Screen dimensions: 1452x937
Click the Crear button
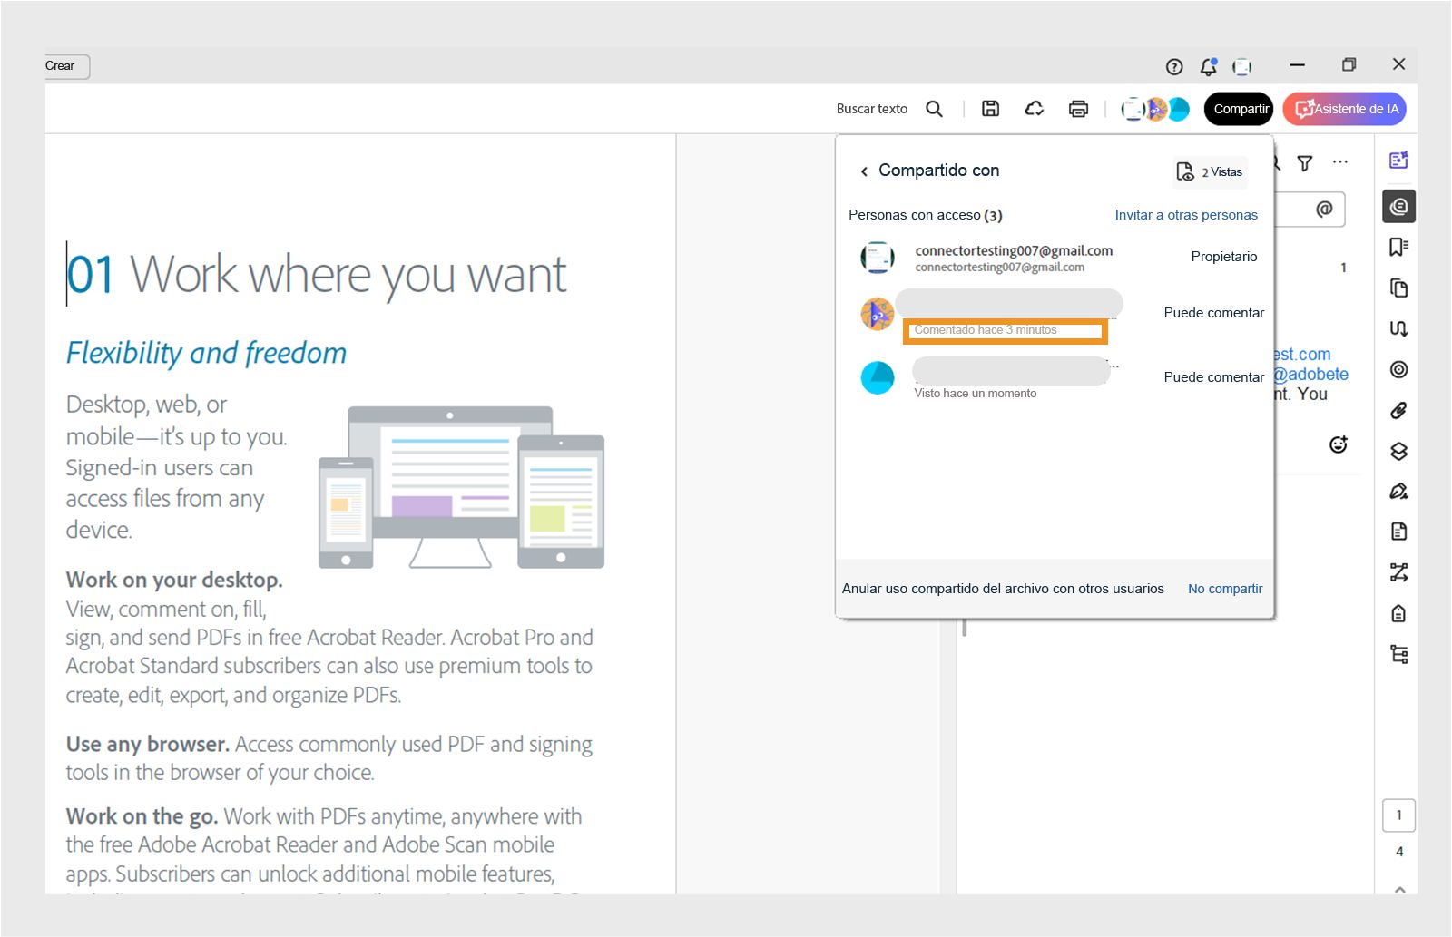66,66
